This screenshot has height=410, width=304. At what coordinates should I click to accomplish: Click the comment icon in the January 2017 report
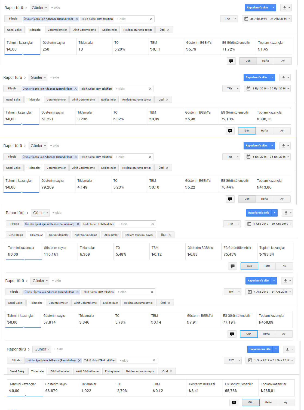tap(234, 402)
